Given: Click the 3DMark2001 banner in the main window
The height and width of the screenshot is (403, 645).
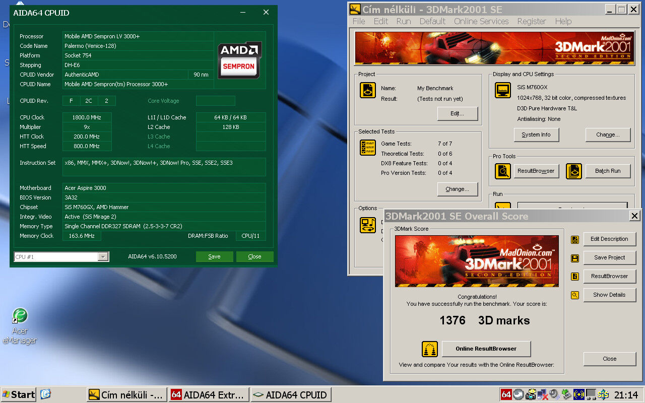Looking at the screenshot, I should 494,48.
